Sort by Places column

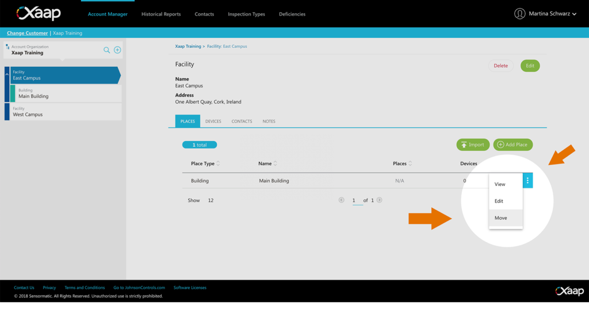(410, 163)
